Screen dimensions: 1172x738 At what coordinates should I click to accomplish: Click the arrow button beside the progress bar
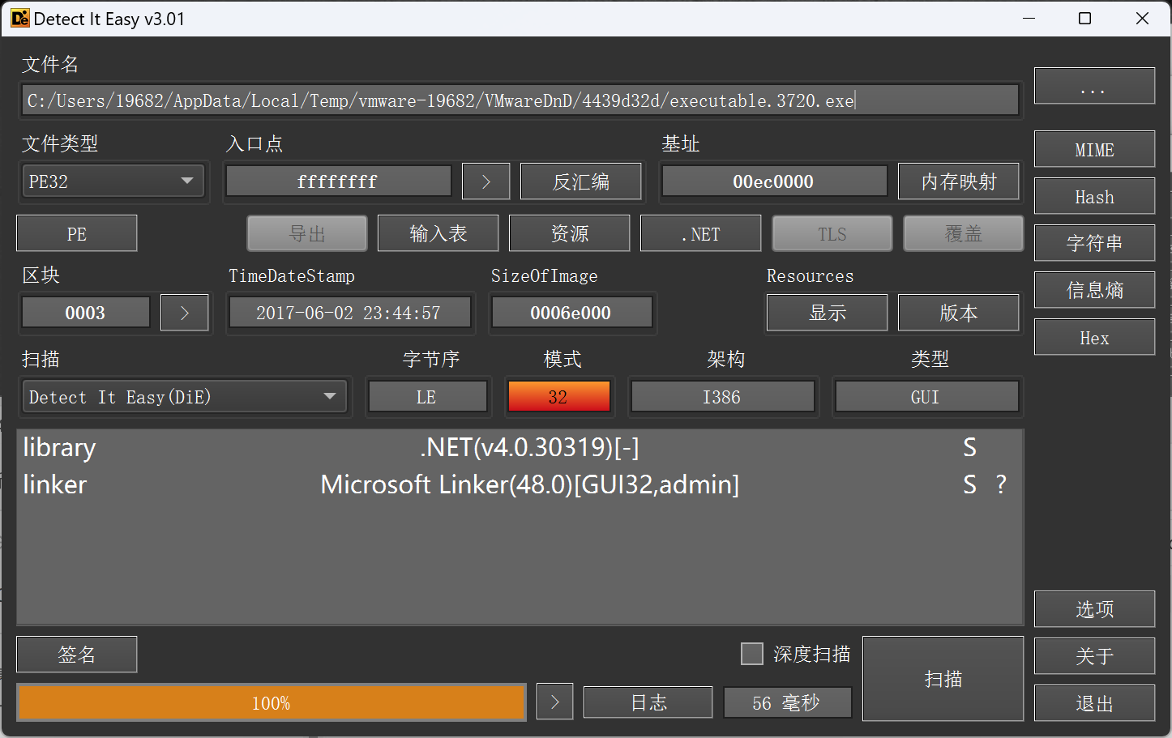(x=555, y=702)
